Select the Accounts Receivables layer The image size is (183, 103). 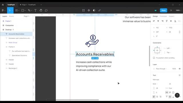[x=16, y=34]
